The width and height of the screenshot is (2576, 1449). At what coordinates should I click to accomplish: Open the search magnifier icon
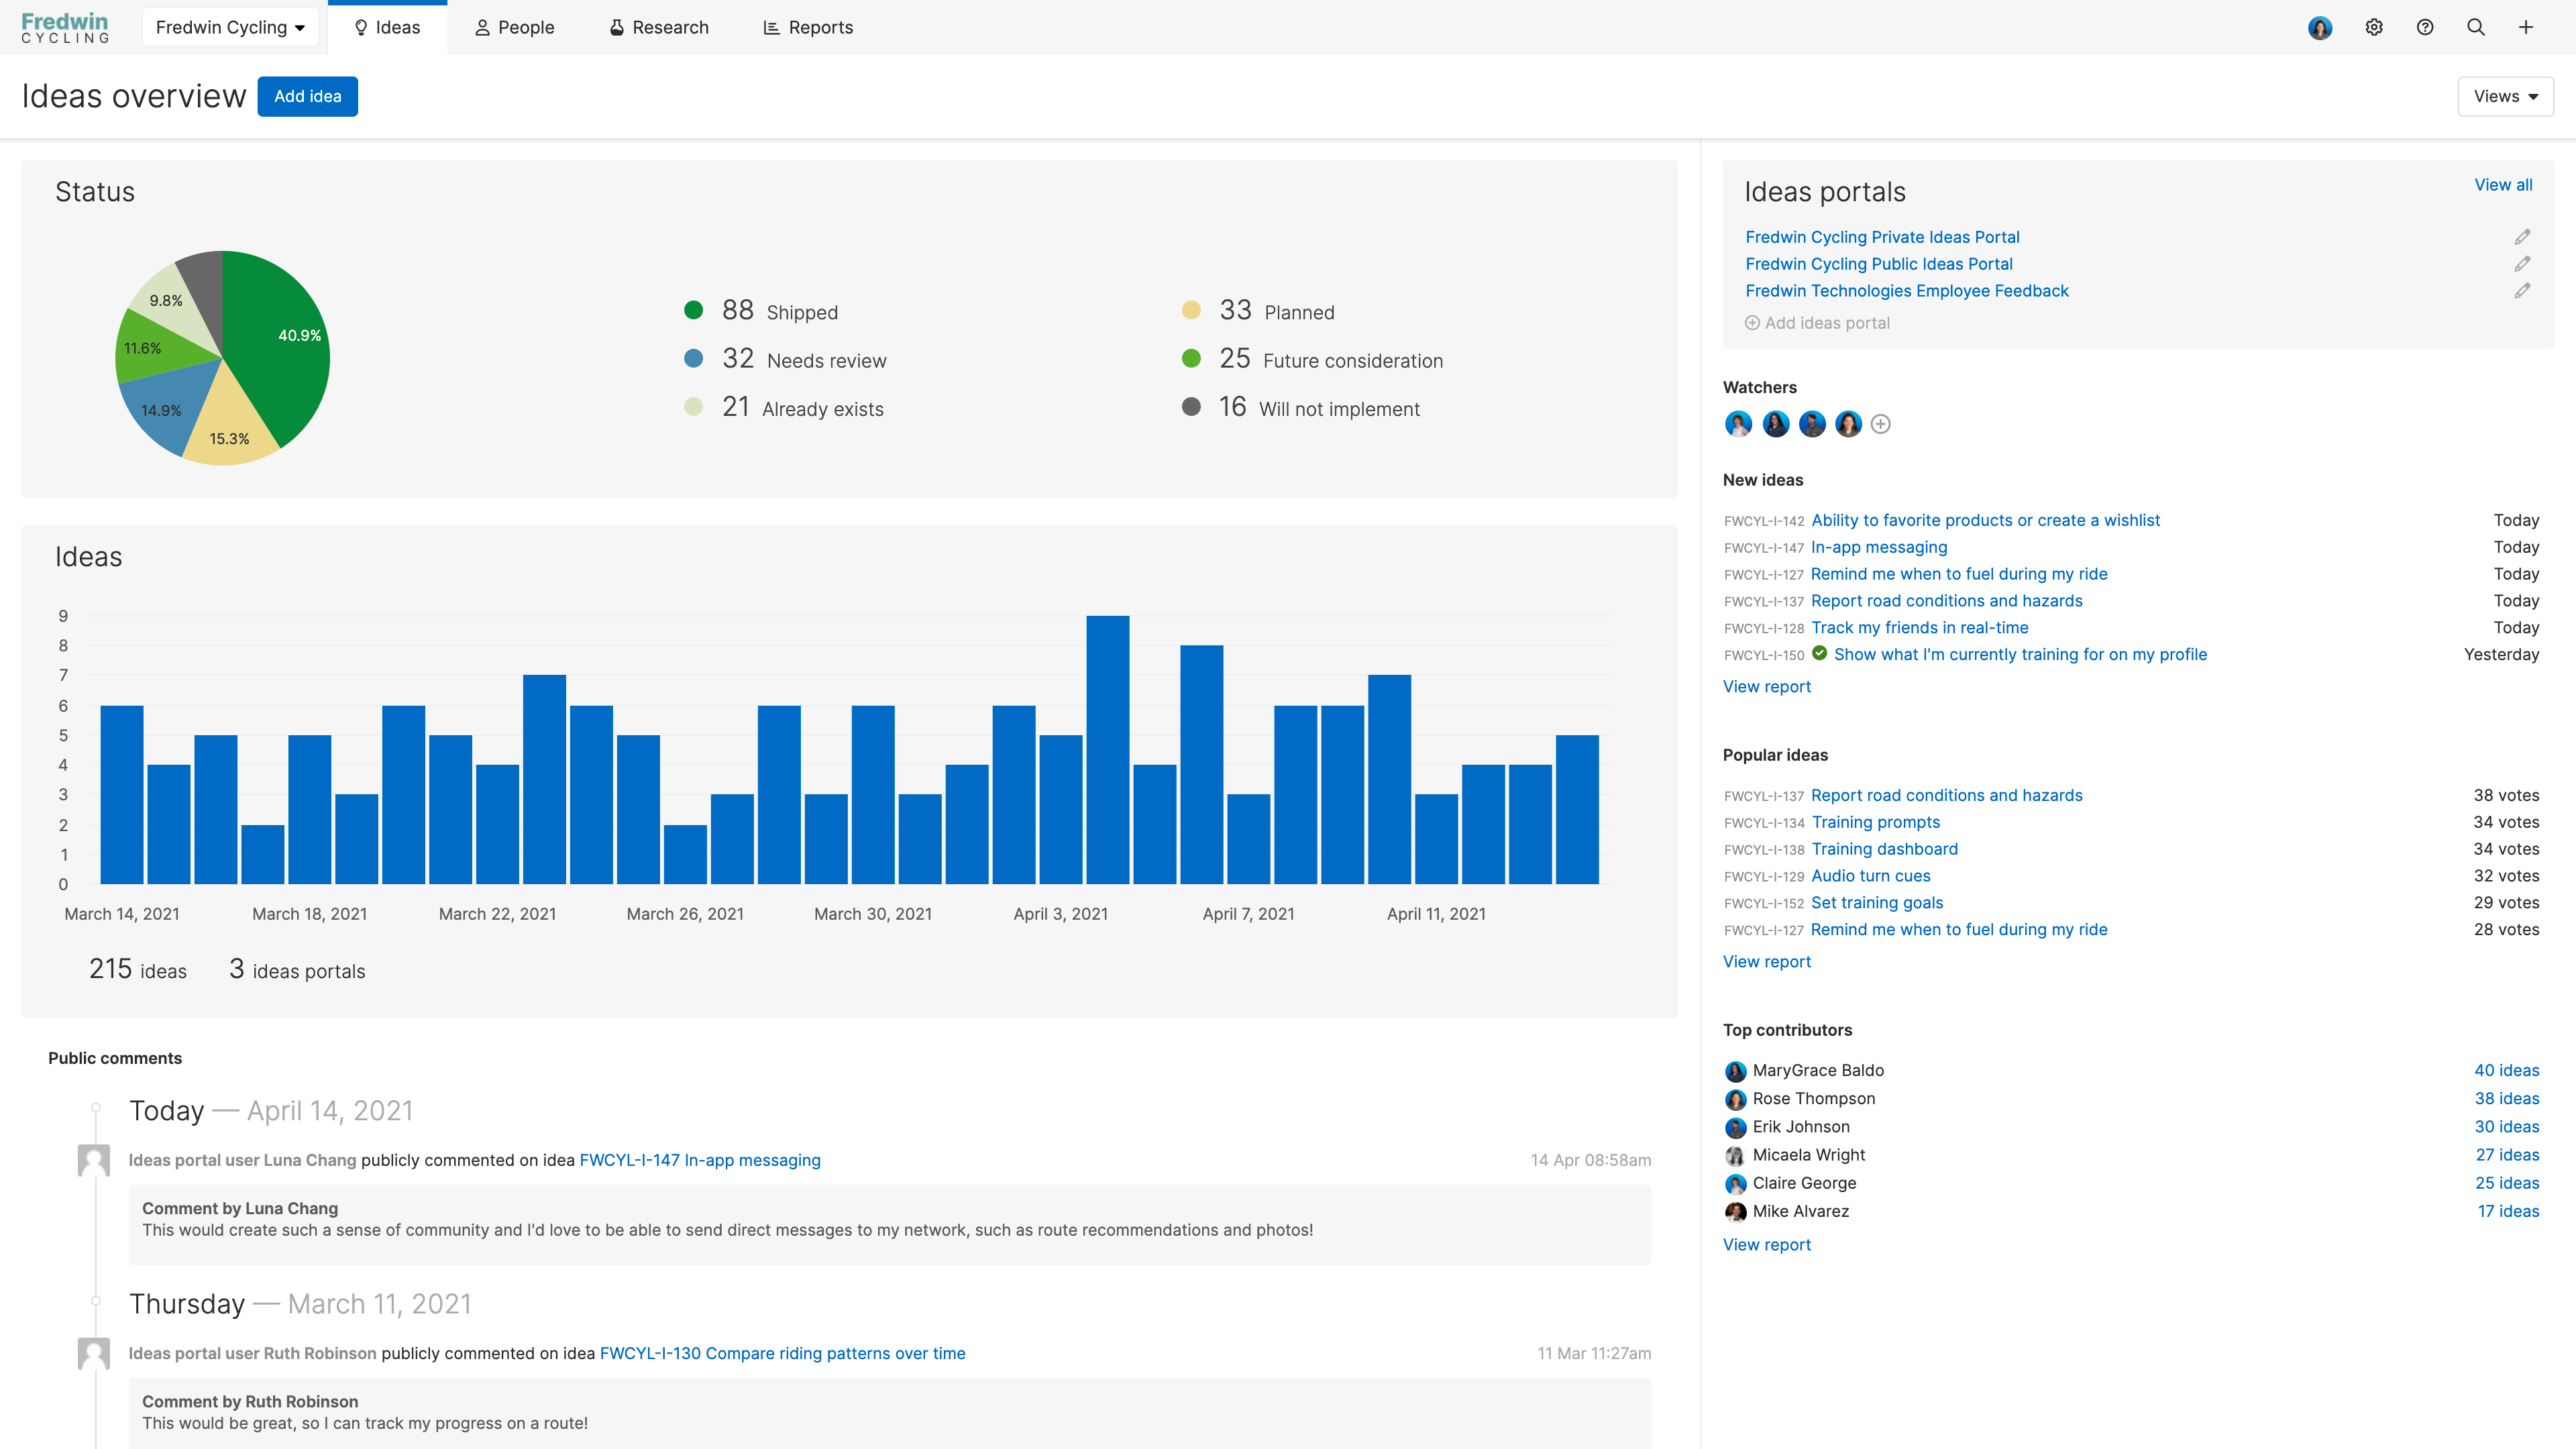[x=2475, y=27]
